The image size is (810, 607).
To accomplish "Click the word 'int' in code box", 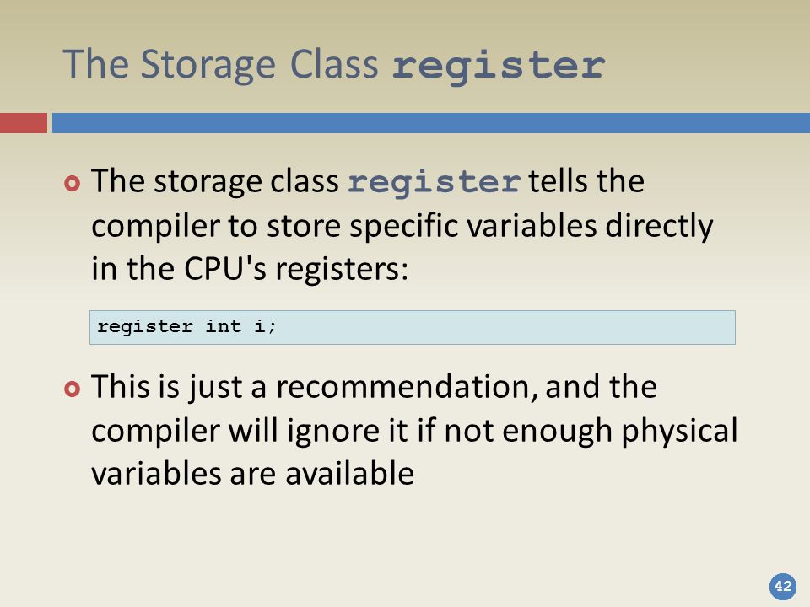I will (223, 326).
